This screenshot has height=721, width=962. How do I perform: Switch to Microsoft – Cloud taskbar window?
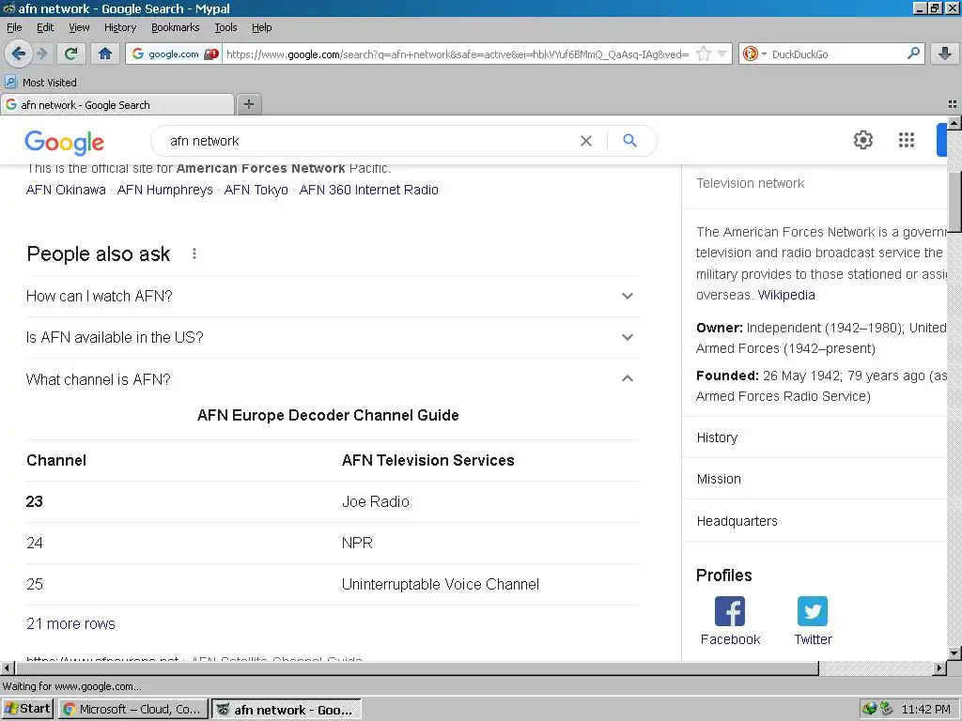(x=133, y=710)
